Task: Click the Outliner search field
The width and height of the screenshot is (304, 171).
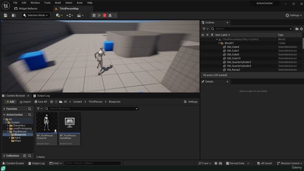Action: pos(251,29)
